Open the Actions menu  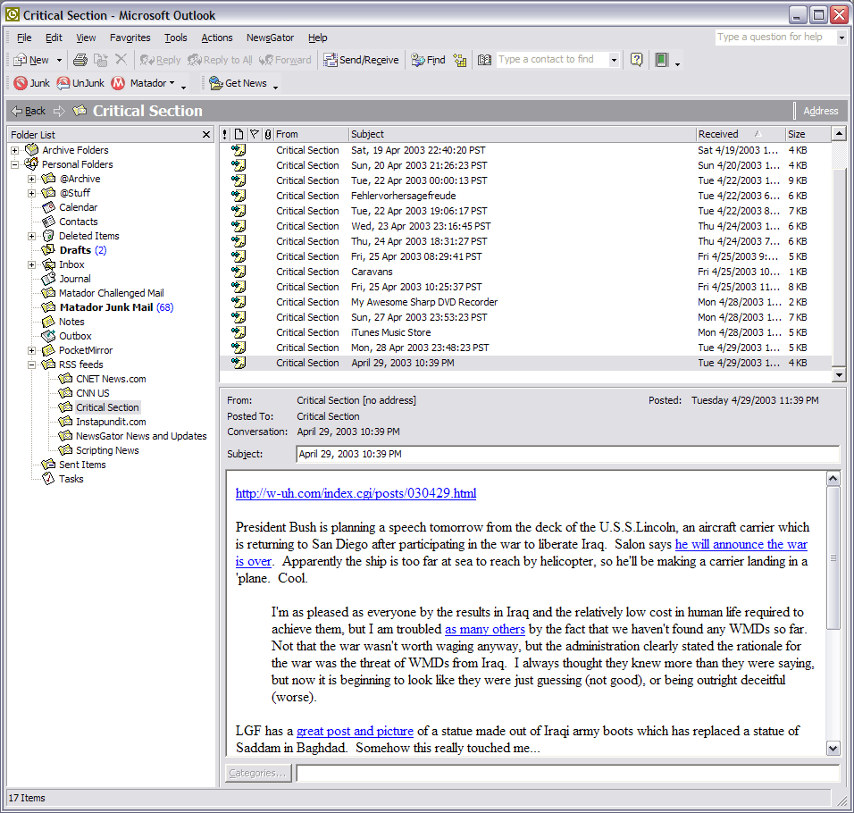[x=217, y=38]
